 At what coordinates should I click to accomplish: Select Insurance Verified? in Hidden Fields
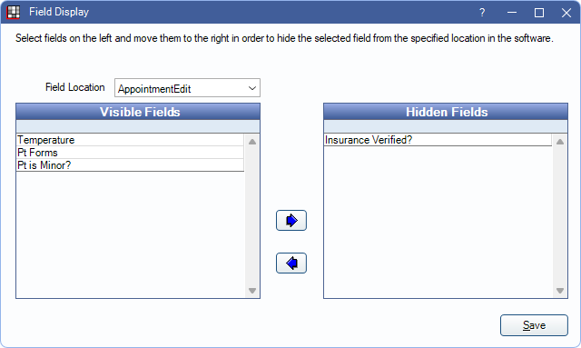point(438,140)
